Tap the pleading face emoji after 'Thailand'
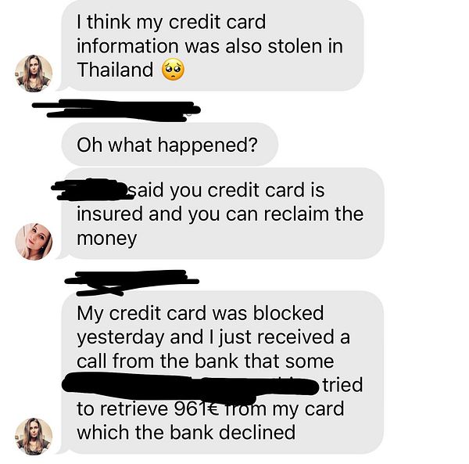 point(174,70)
